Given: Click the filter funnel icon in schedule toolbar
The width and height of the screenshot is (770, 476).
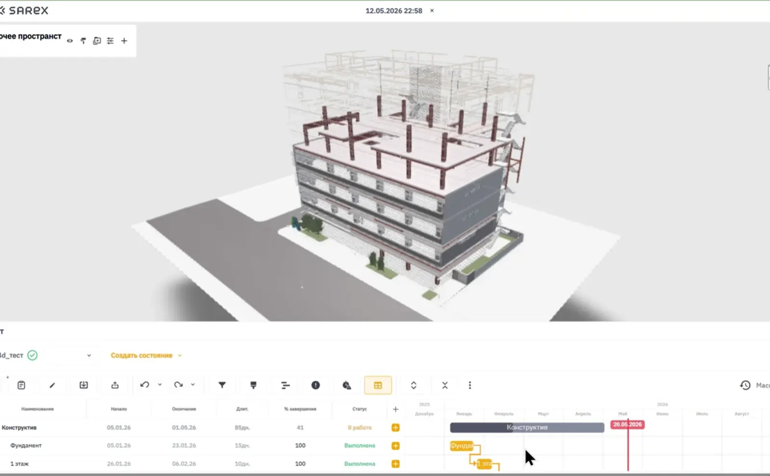Looking at the screenshot, I should click(x=222, y=385).
